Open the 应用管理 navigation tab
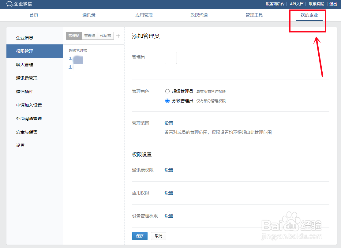The width and height of the screenshot is (341, 248). [x=144, y=14]
